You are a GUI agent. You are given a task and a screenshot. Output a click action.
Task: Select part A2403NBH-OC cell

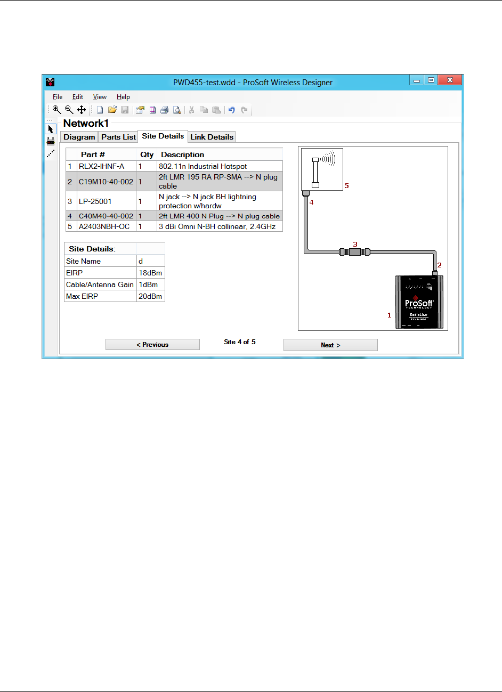[x=107, y=226]
